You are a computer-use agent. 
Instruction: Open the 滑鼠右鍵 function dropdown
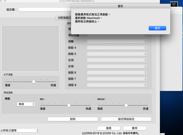(x=117, y=35)
